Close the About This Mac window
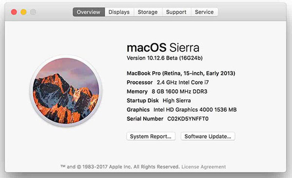The height and width of the screenshot is (178, 292). pos(14,12)
